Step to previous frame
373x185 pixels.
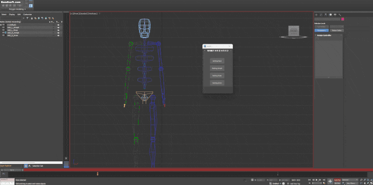[x=314, y=180]
